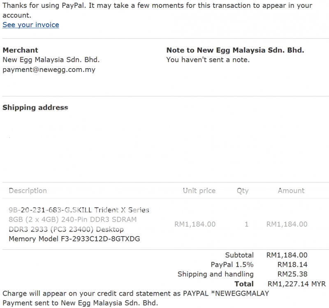Select the RM18.14 PayPal fee amount
Screen dimensions: 329x308
point(292,265)
